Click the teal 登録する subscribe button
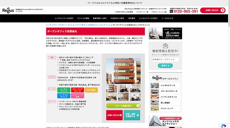This screenshot has width=230, height=128. pos(165,66)
